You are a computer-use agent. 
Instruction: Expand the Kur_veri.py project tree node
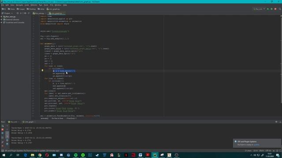[x=1, y=17]
